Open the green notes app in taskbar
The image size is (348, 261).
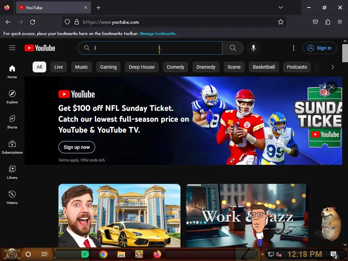pos(85,254)
